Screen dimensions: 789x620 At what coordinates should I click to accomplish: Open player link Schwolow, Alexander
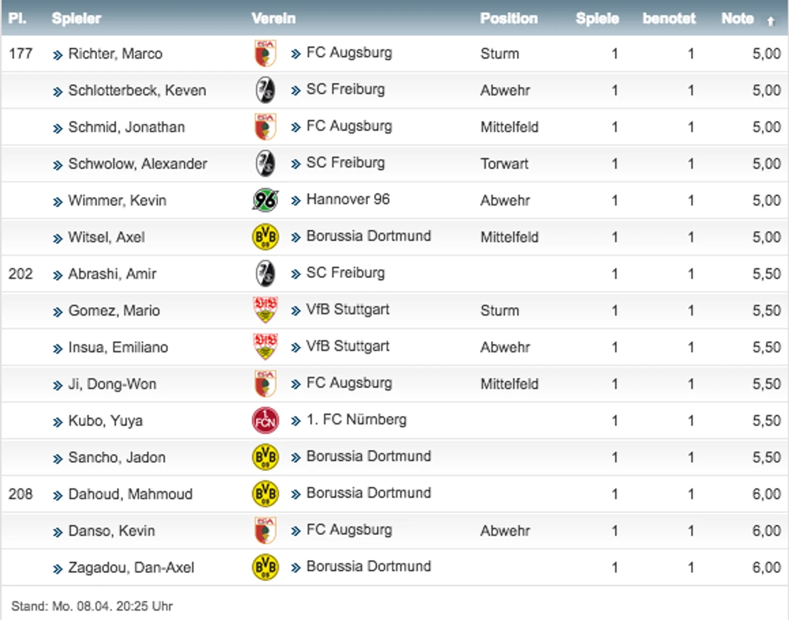137,164
